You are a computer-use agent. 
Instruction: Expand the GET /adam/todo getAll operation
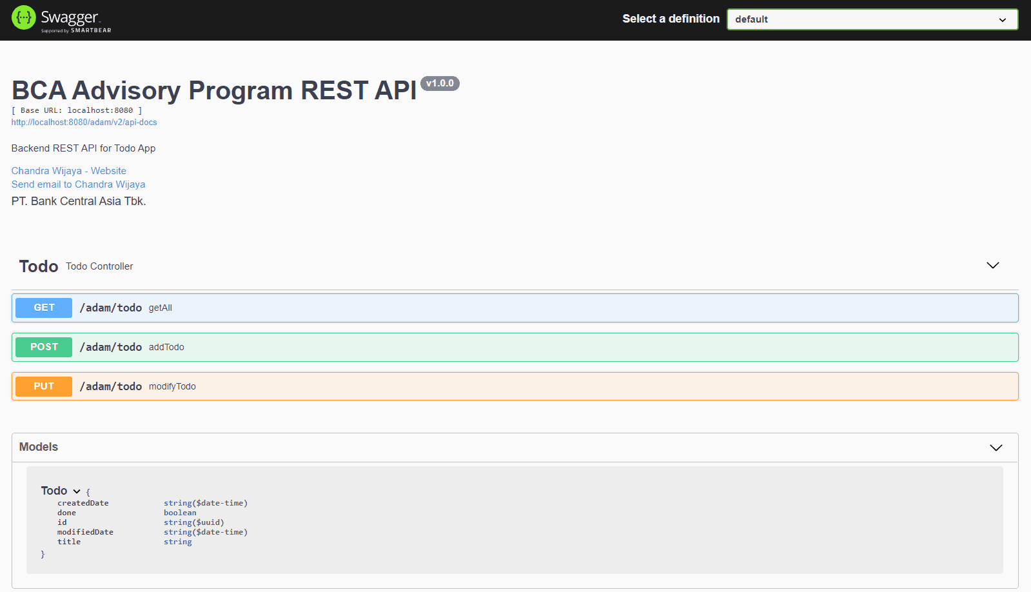click(x=515, y=308)
